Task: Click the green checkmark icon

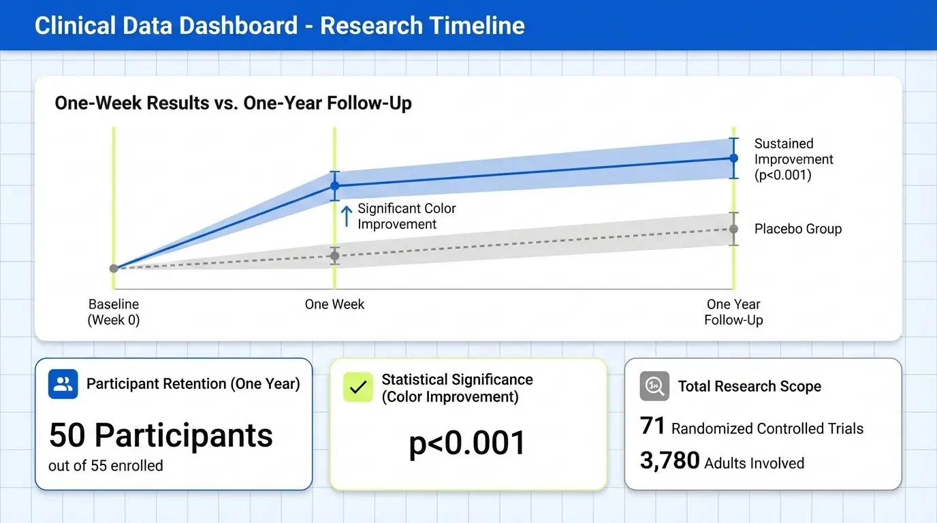Action: click(x=358, y=387)
